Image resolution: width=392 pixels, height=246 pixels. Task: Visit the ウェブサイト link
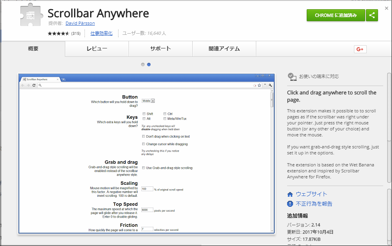[311, 194]
